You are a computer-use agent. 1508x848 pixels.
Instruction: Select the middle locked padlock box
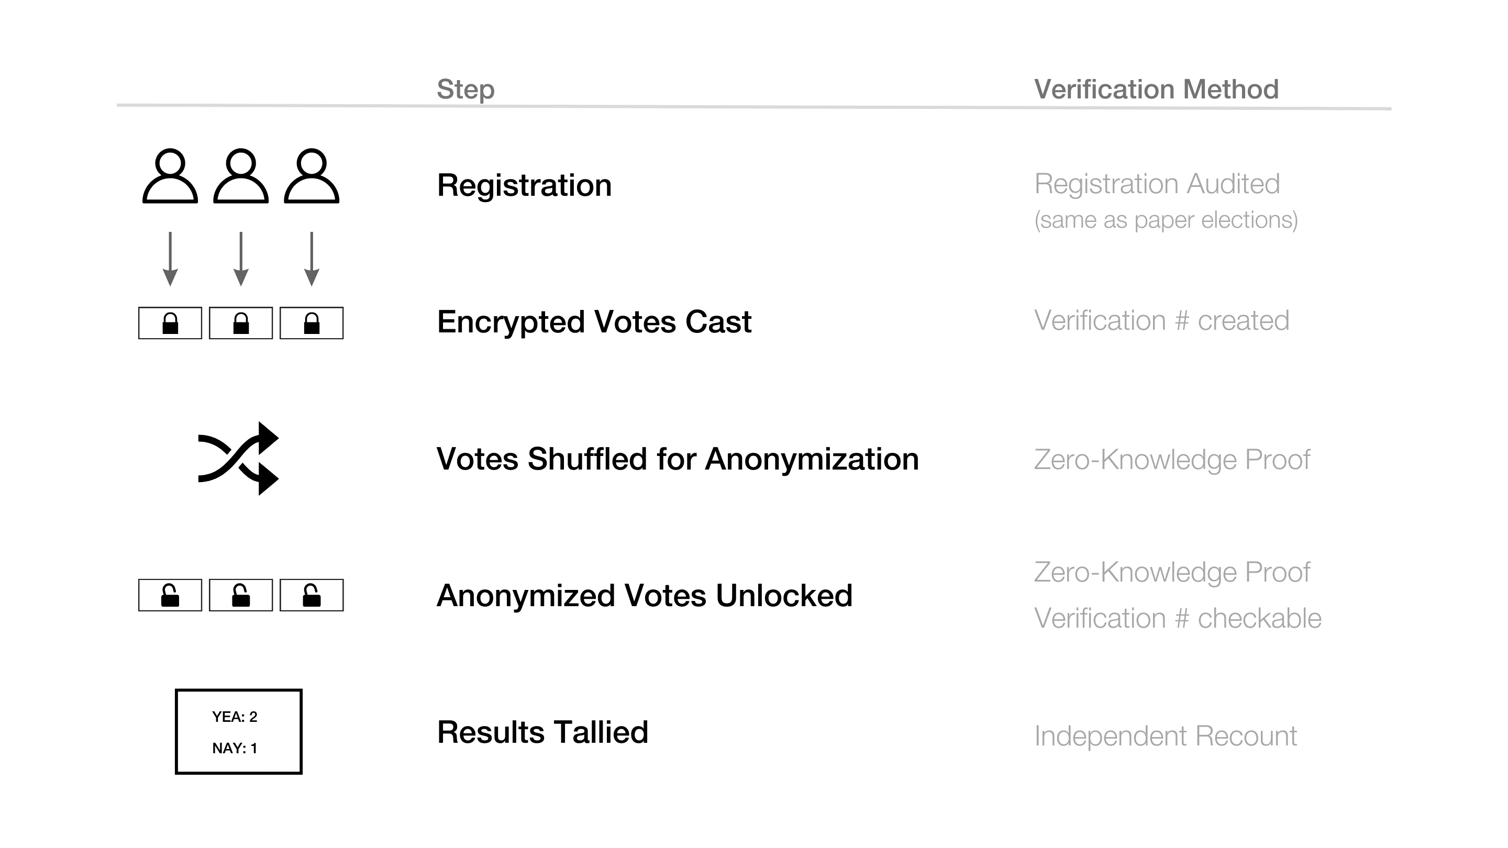coord(241,323)
